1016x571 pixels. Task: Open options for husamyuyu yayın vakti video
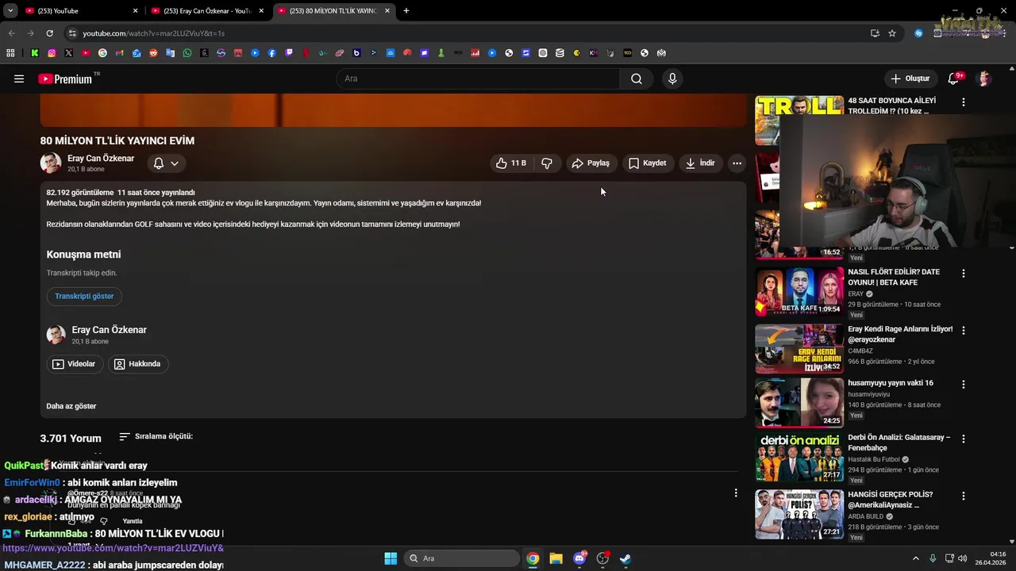point(964,385)
